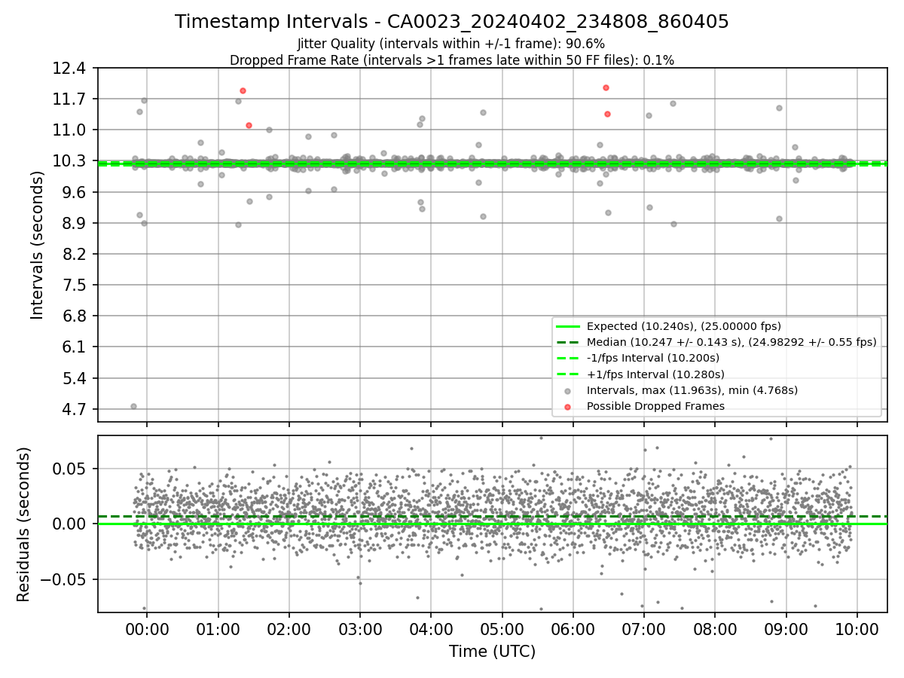904x678 pixels.
Task: Select legend label "+1/fps Interval (10.280s)"
Action: [655, 374]
